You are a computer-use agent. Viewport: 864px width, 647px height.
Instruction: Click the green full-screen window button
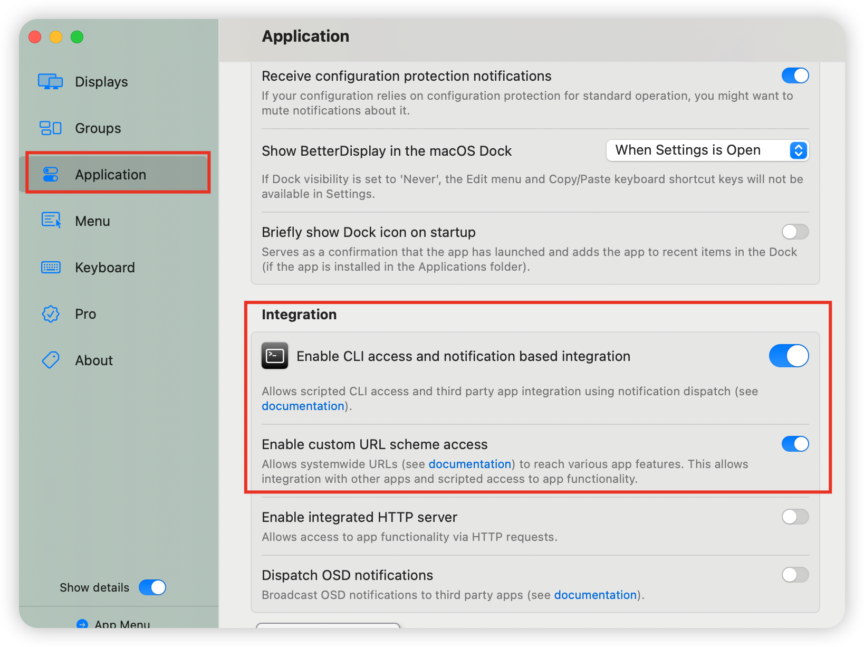tap(77, 37)
